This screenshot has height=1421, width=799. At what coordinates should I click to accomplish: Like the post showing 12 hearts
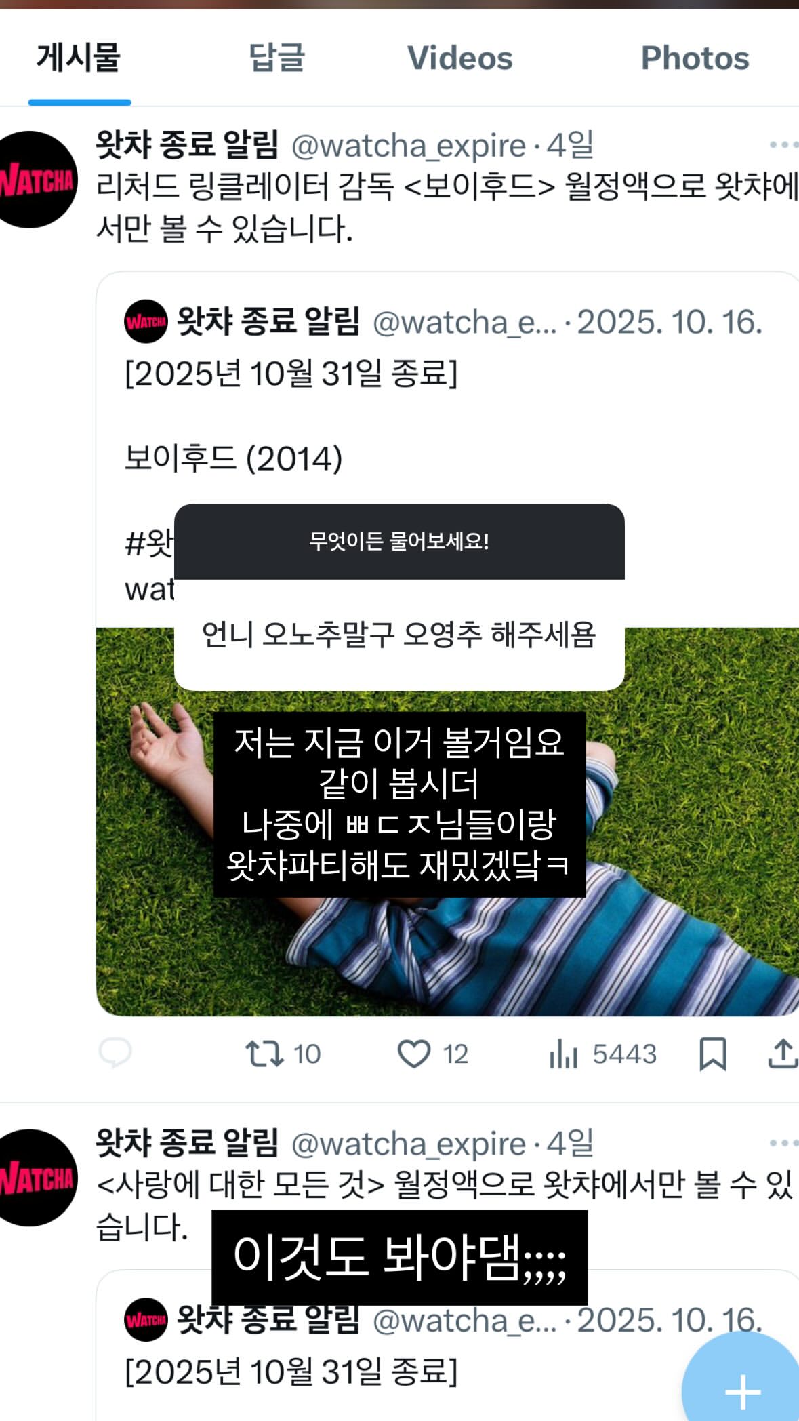coord(432,1054)
